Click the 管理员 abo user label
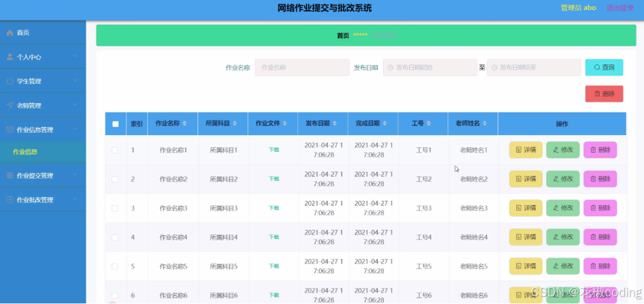The height and width of the screenshot is (304, 644). click(x=578, y=8)
